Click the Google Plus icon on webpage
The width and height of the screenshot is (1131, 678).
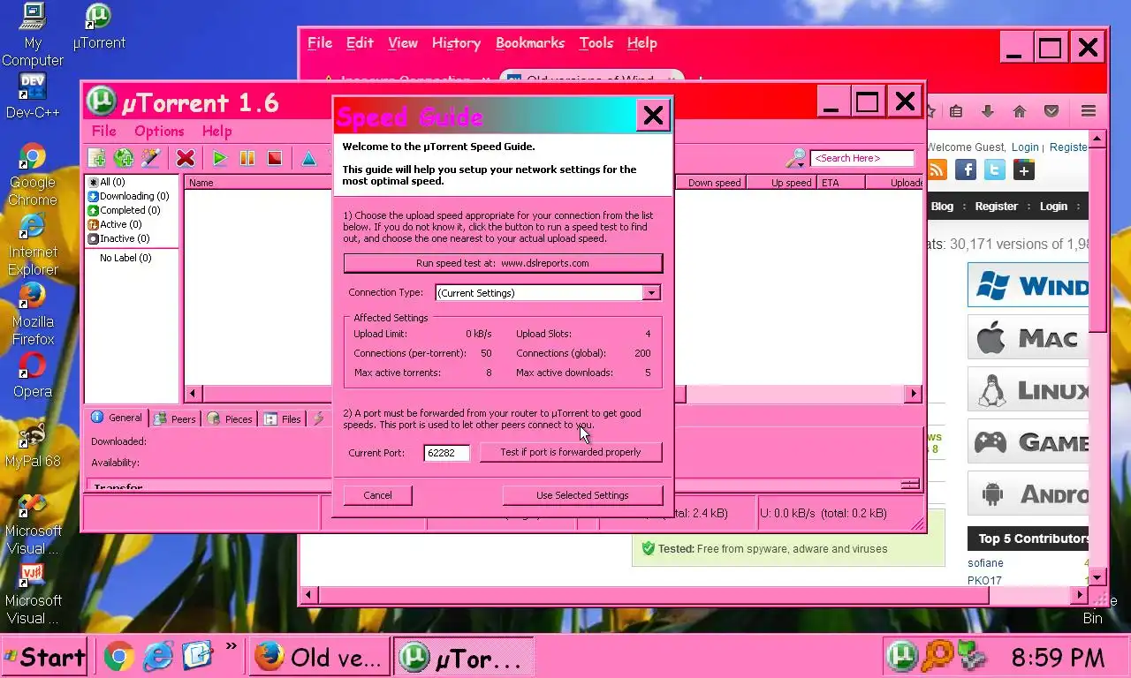[1024, 170]
